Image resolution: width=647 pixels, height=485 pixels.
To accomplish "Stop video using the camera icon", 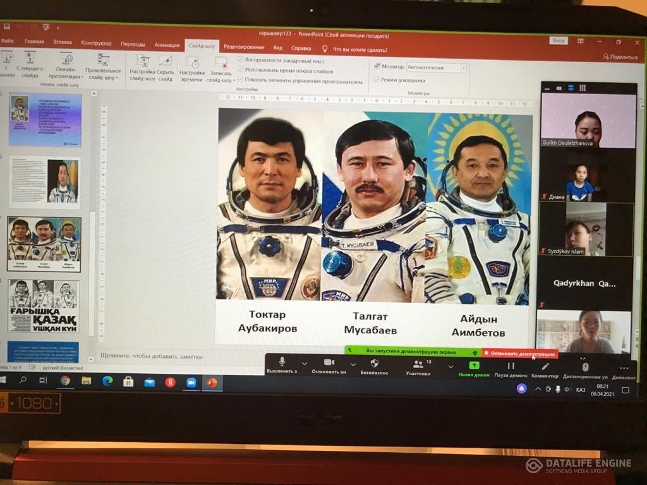I will tap(329, 362).
